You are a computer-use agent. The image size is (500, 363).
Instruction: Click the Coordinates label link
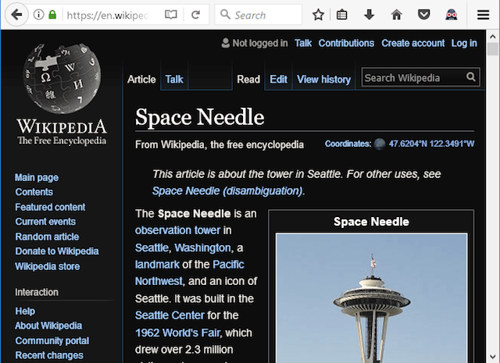[x=348, y=144]
